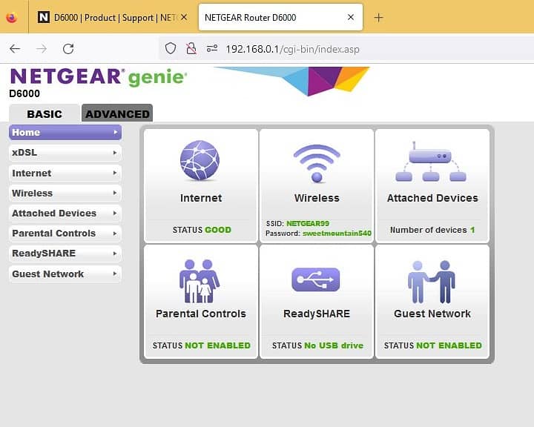Open the Parental Controls family icon
The image size is (534, 427).
(200, 281)
